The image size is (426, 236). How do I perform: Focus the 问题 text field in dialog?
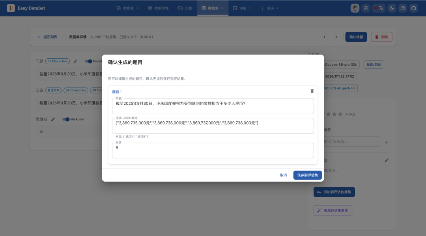coord(213,106)
